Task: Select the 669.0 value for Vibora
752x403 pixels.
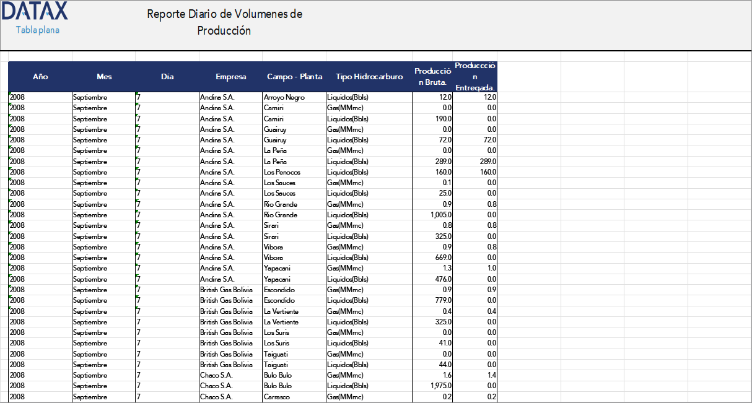Action: point(442,258)
